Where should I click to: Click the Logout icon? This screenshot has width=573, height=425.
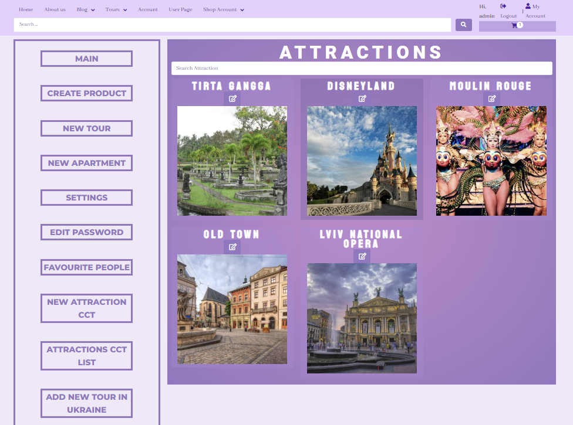503,6
